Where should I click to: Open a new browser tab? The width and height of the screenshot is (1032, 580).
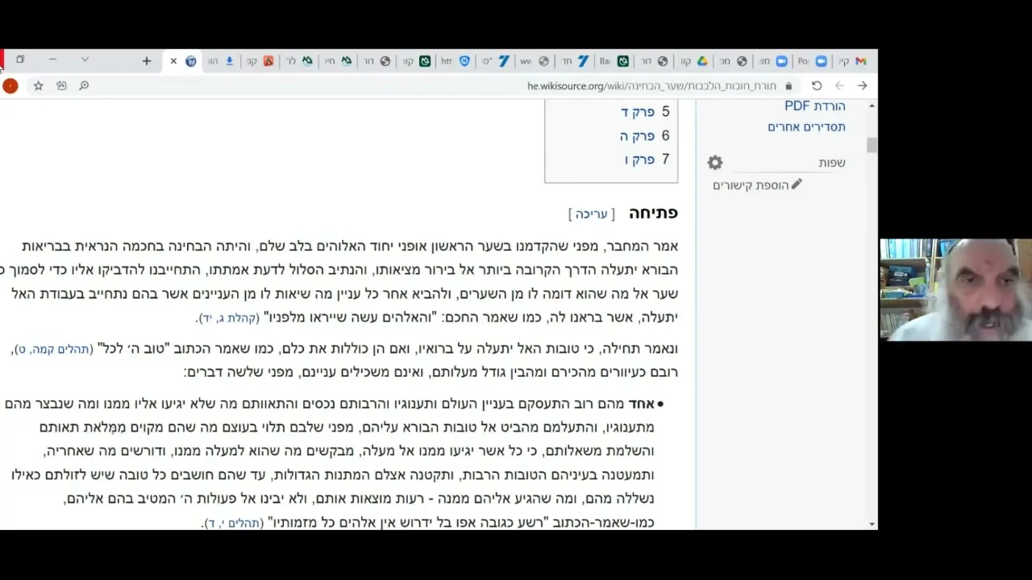[x=147, y=61]
